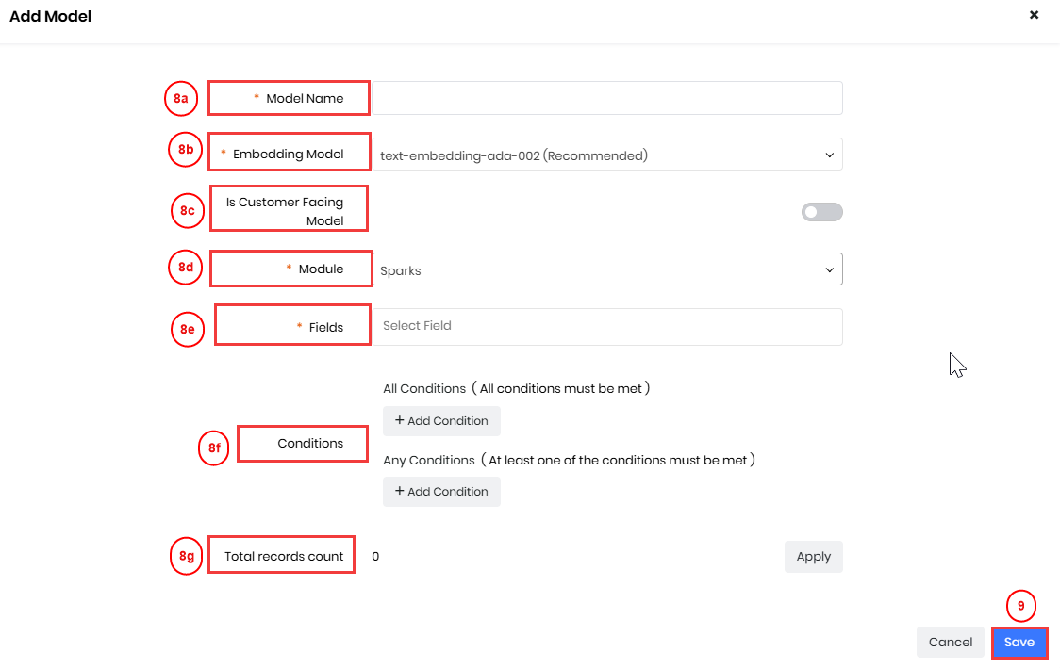This screenshot has width=1060, height=668.
Task: Save the new model
Action: [x=1019, y=643]
